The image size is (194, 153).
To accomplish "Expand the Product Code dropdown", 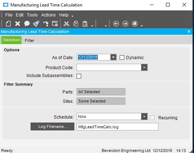I will 144,67.
